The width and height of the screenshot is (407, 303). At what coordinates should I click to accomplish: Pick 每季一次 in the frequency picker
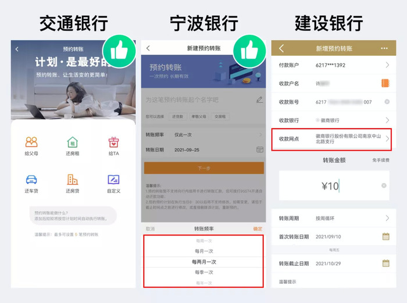[203, 272]
